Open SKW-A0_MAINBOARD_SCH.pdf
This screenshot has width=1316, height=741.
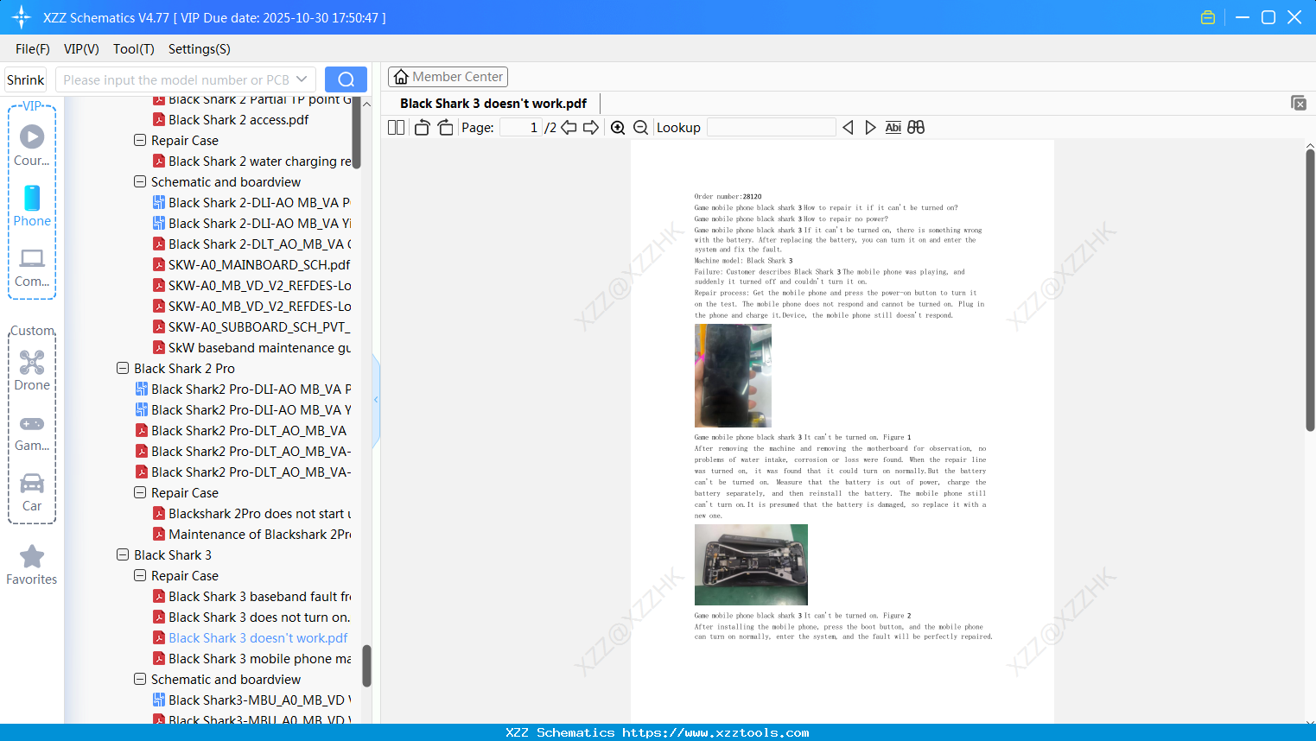(x=251, y=264)
